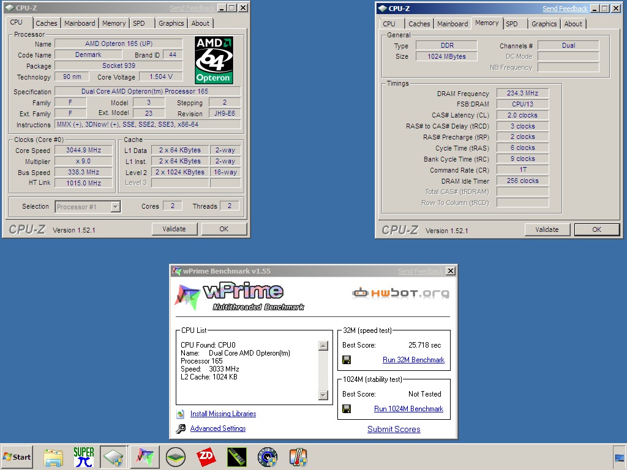Click the wrench icon for Advanced Settings
This screenshot has height=470, width=627.
pyautogui.click(x=181, y=429)
